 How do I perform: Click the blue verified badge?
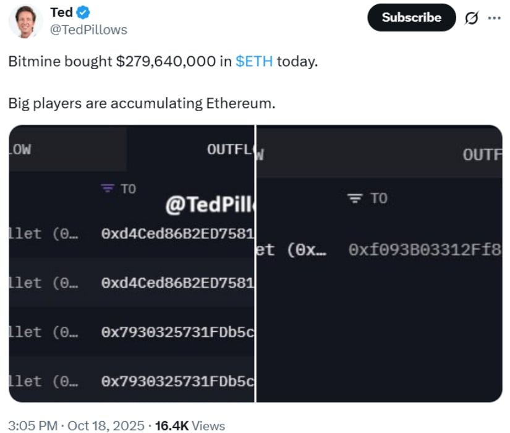point(83,12)
